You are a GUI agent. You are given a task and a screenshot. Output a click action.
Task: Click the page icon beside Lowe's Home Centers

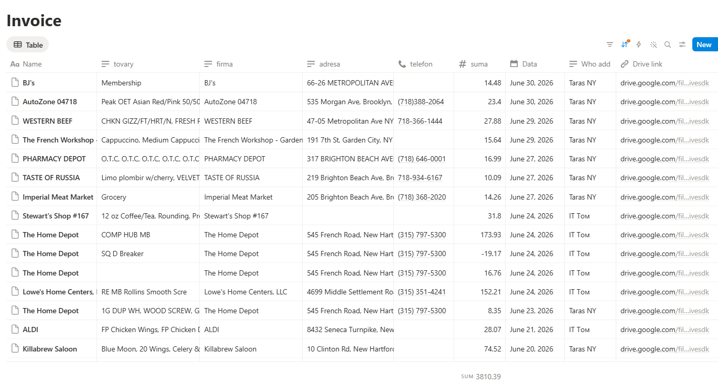point(15,292)
